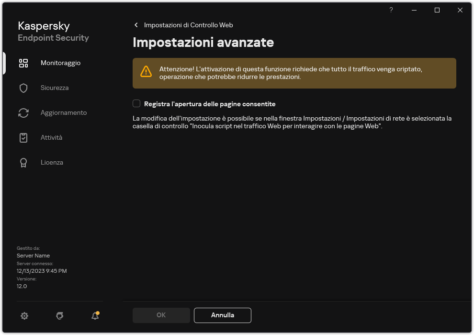Click the orange badge on the notification bell
Viewport: 474px width, 335px height.
[x=98, y=312]
